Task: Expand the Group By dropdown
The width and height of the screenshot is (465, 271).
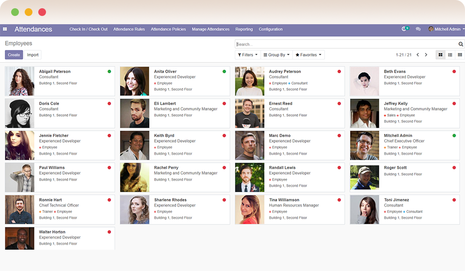Action: [x=277, y=55]
